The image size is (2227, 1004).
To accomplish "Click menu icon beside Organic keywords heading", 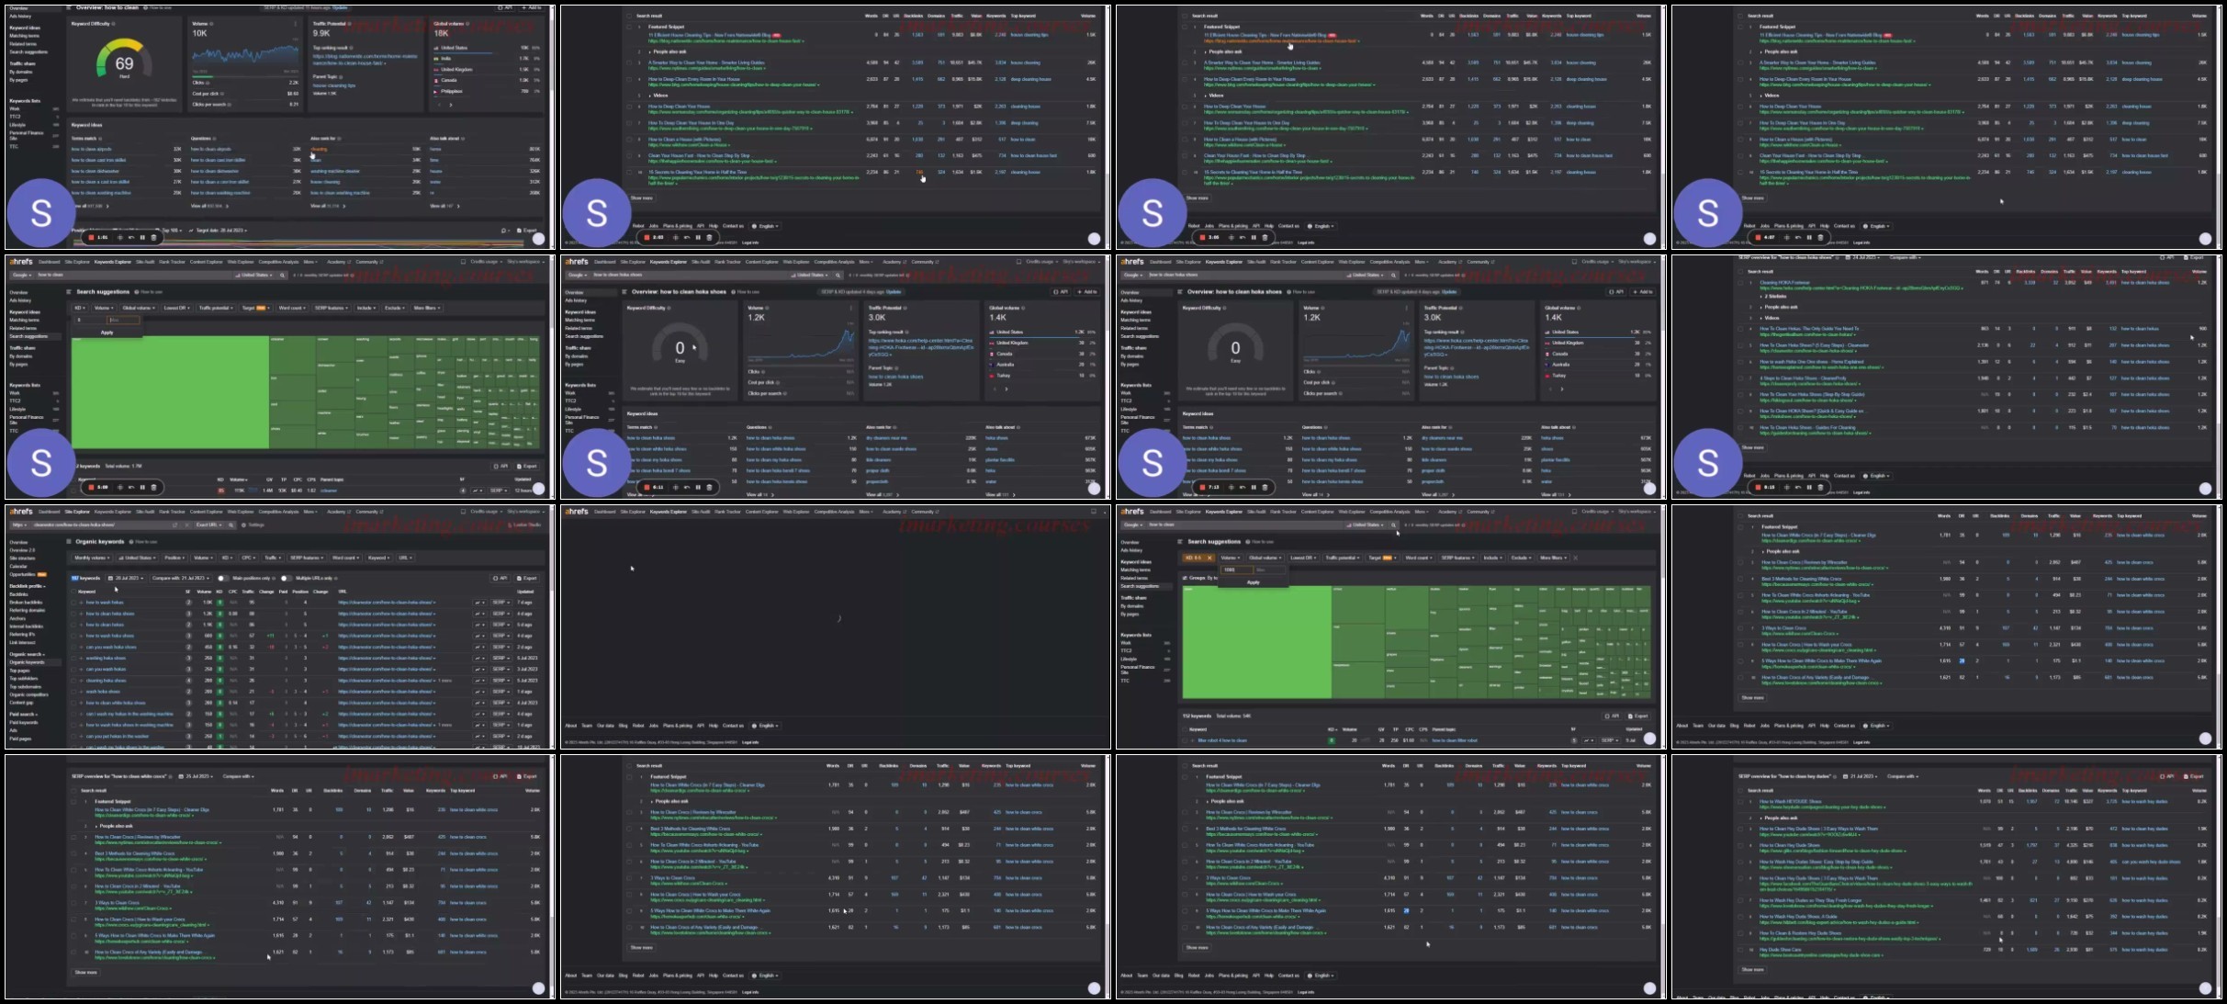I will 69,542.
